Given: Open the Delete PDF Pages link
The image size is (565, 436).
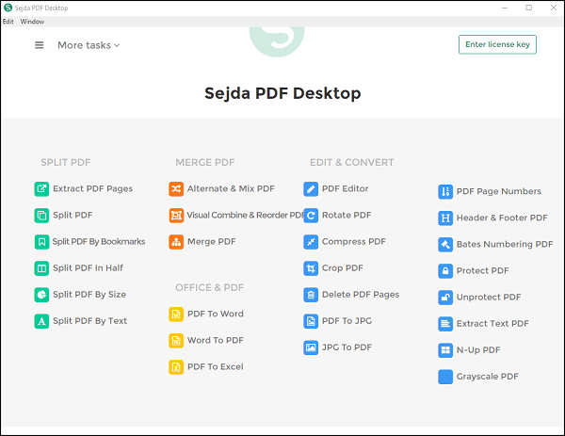Looking at the screenshot, I should [361, 295].
